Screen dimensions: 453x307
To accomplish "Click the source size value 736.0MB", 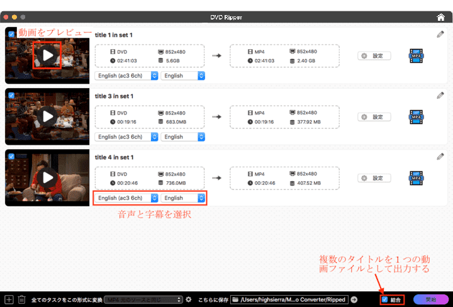I will tap(176, 183).
